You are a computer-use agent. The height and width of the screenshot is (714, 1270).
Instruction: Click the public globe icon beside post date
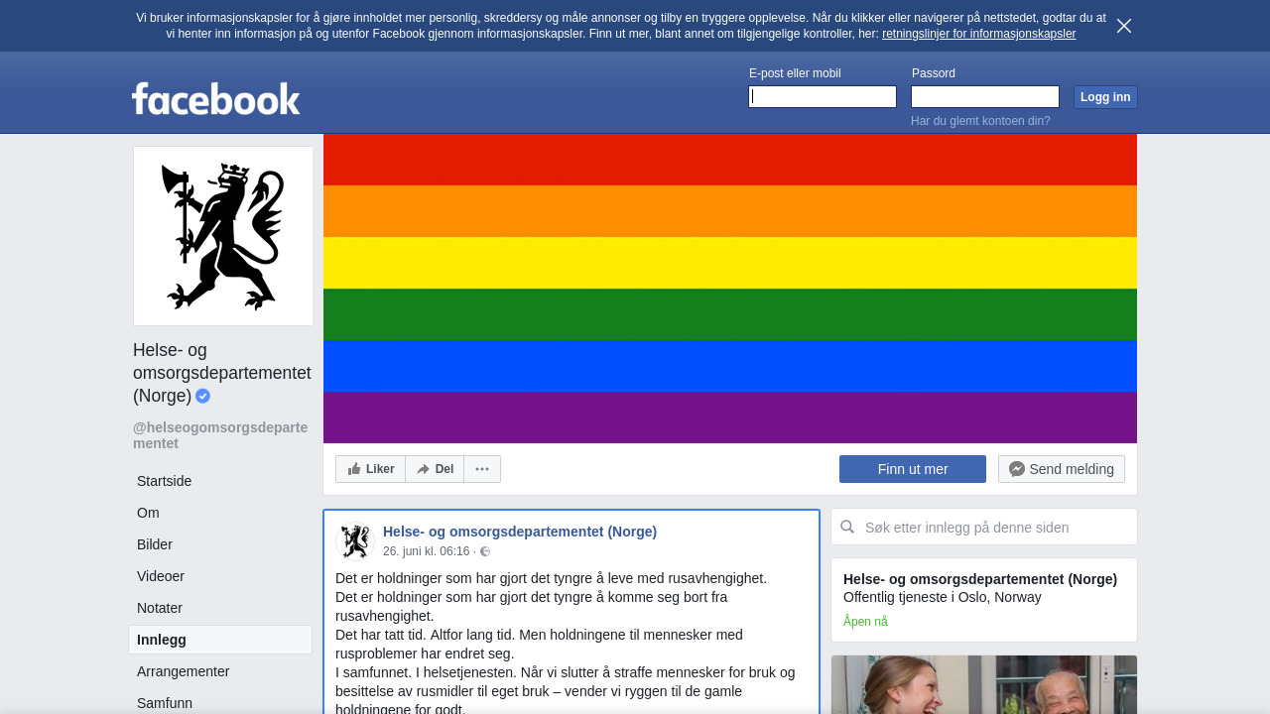[x=485, y=551]
